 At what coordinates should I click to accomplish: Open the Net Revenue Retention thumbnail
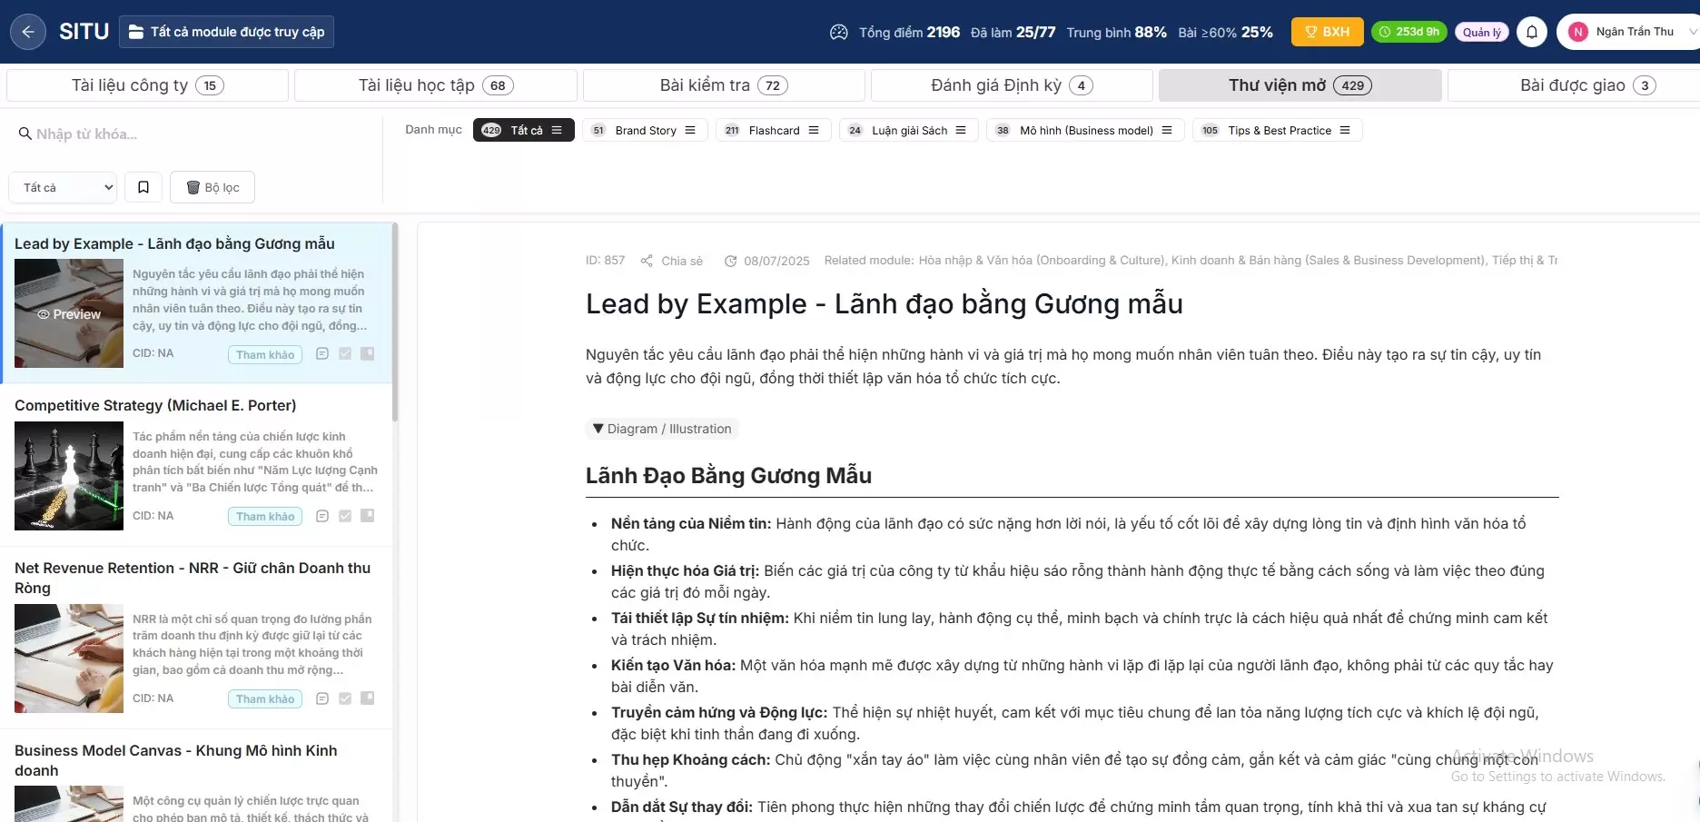[x=69, y=659]
